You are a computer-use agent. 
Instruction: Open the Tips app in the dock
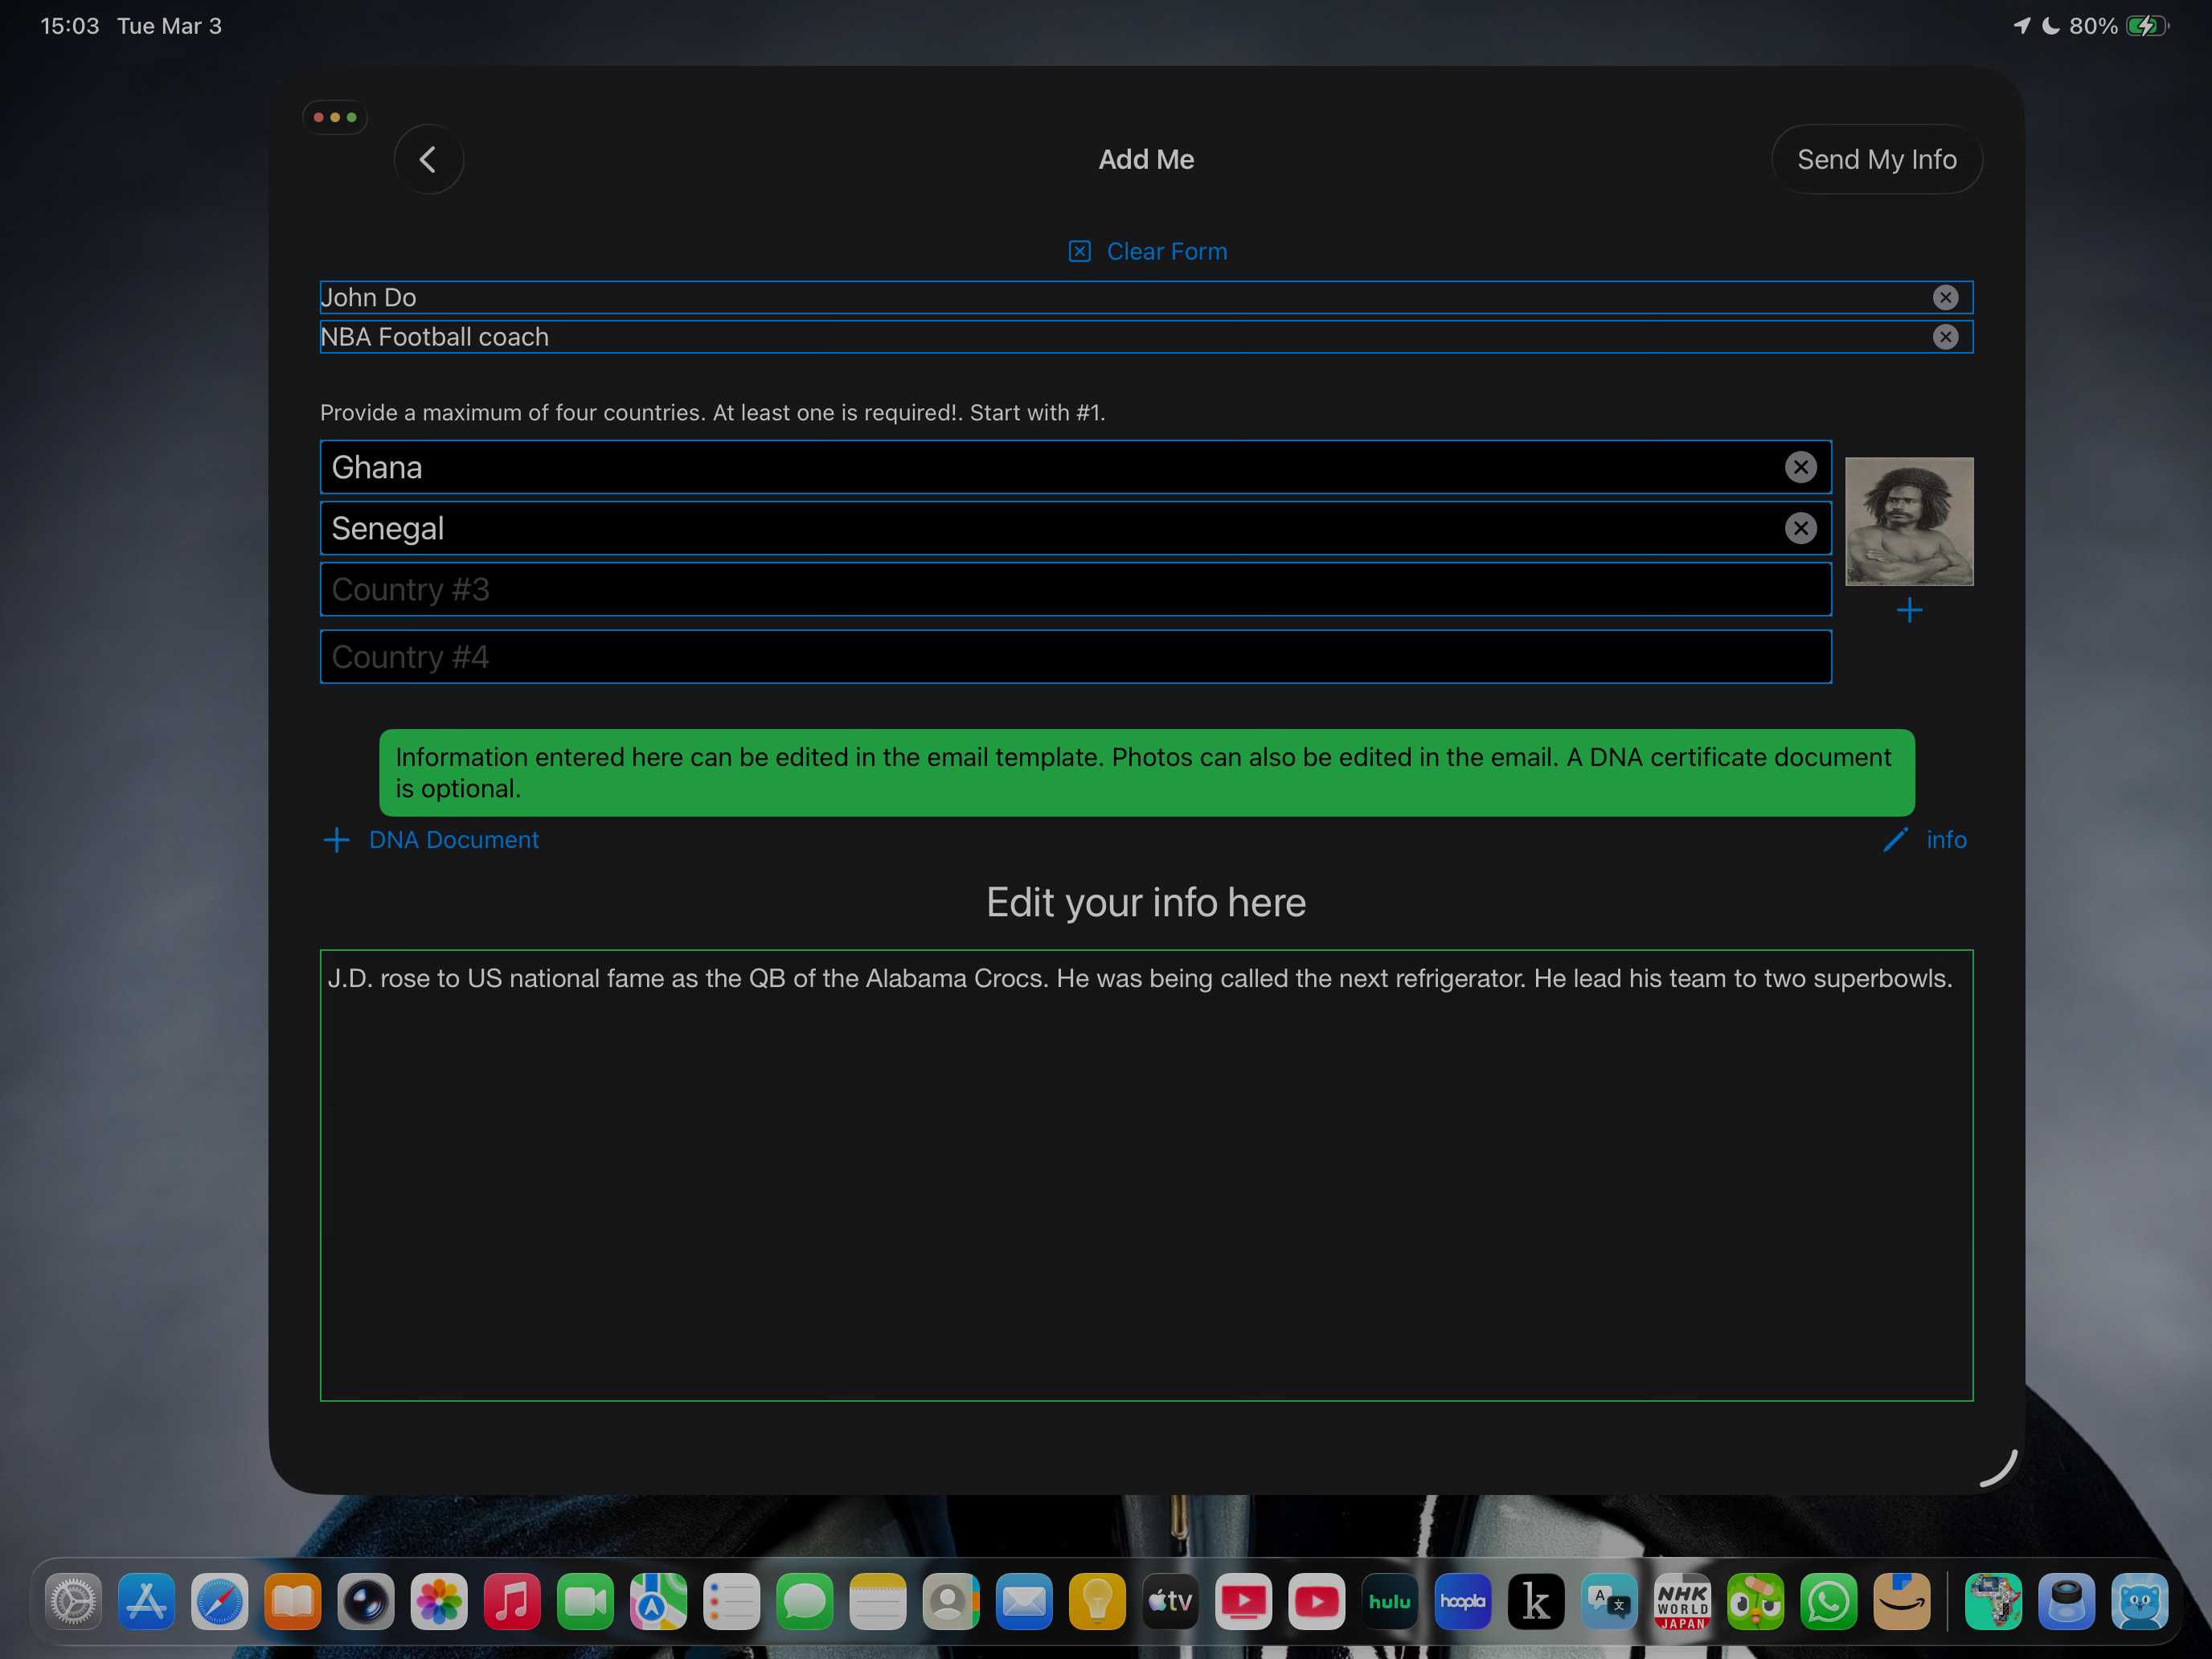point(1097,1602)
